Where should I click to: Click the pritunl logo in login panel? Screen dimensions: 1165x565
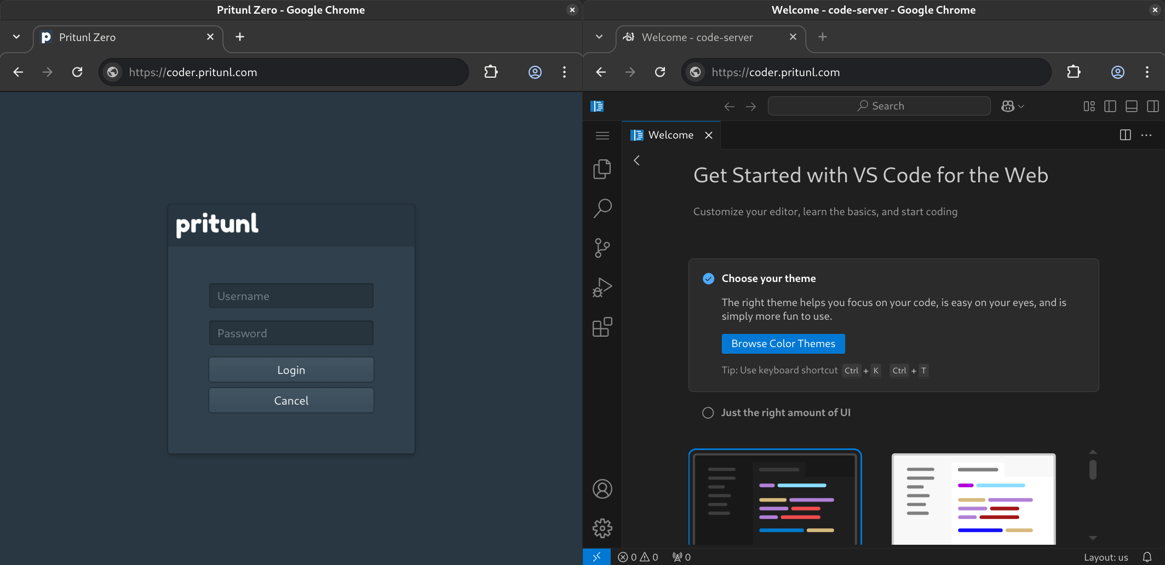(217, 224)
